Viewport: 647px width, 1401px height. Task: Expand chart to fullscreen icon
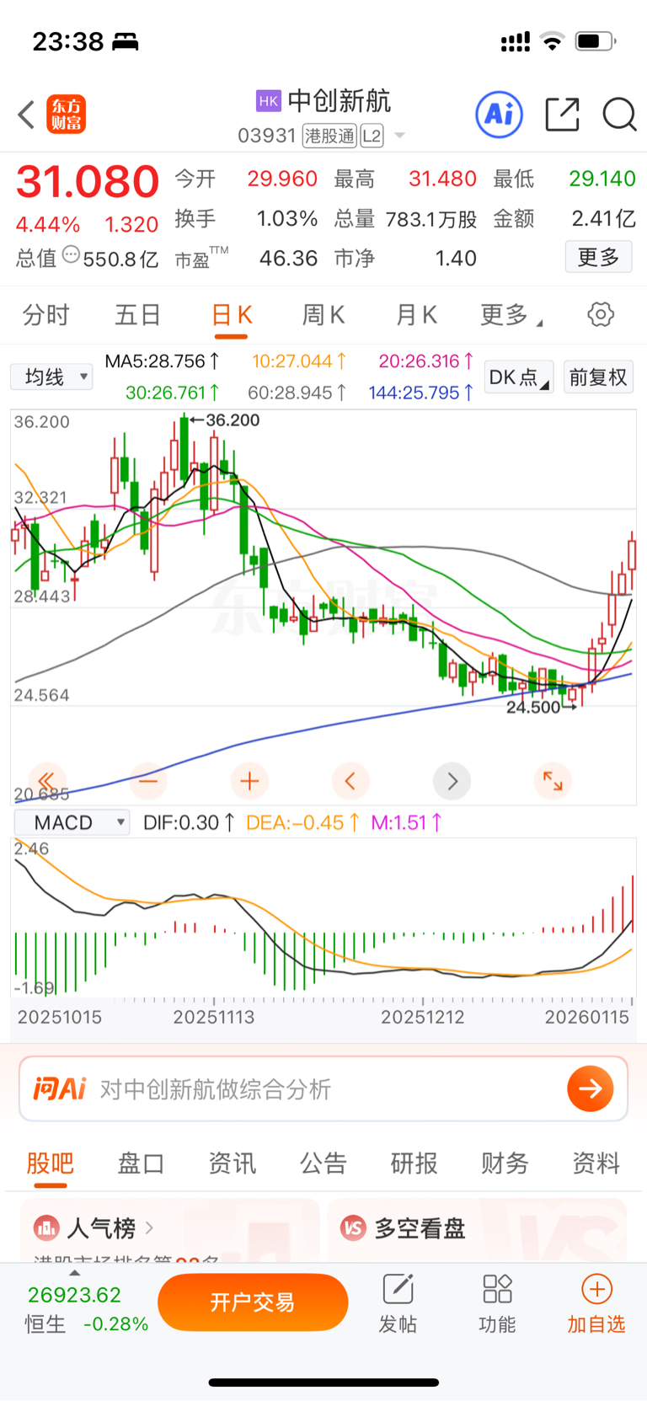point(553,781)
